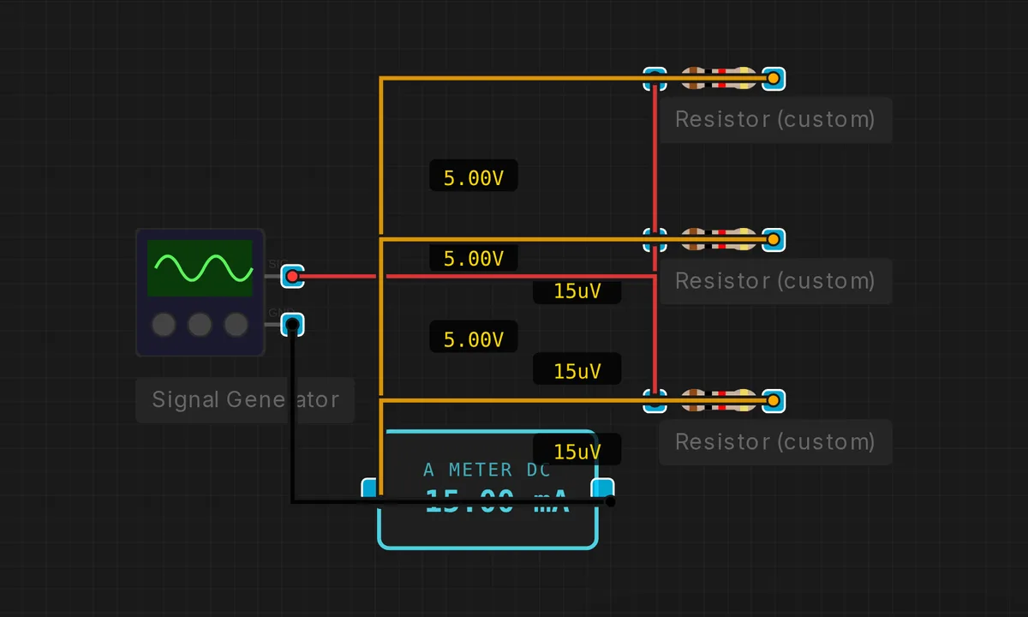
Task: Click the Signal Generator label
Action: (245, 399)
